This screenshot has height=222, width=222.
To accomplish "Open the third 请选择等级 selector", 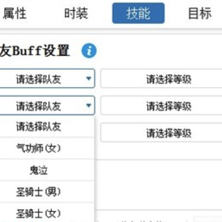I will [x=162, y=133].
